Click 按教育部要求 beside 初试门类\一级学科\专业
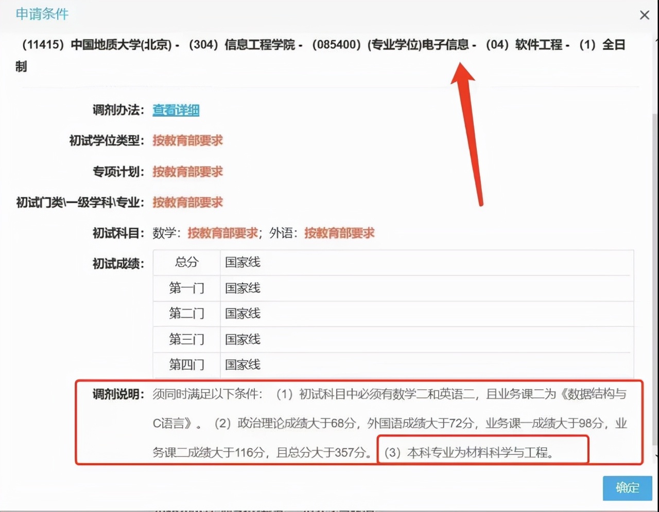The image size is (659, 512). [x=187, y=202]
